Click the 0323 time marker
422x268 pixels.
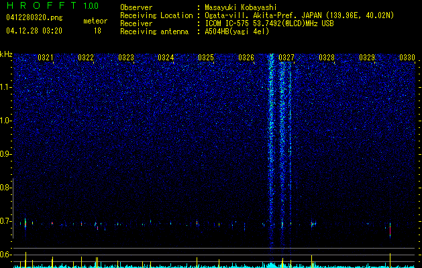126,58
